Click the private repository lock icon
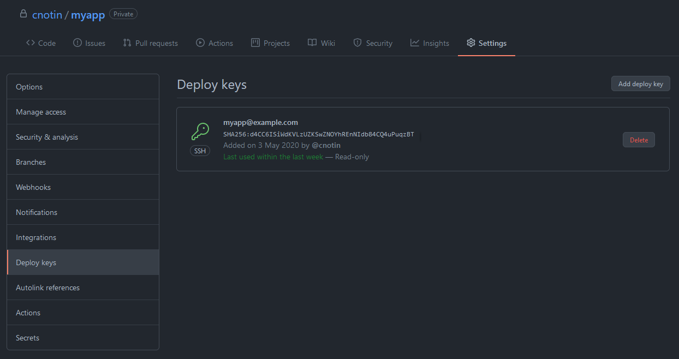This screenshot has width=679, height=359. 23,14
